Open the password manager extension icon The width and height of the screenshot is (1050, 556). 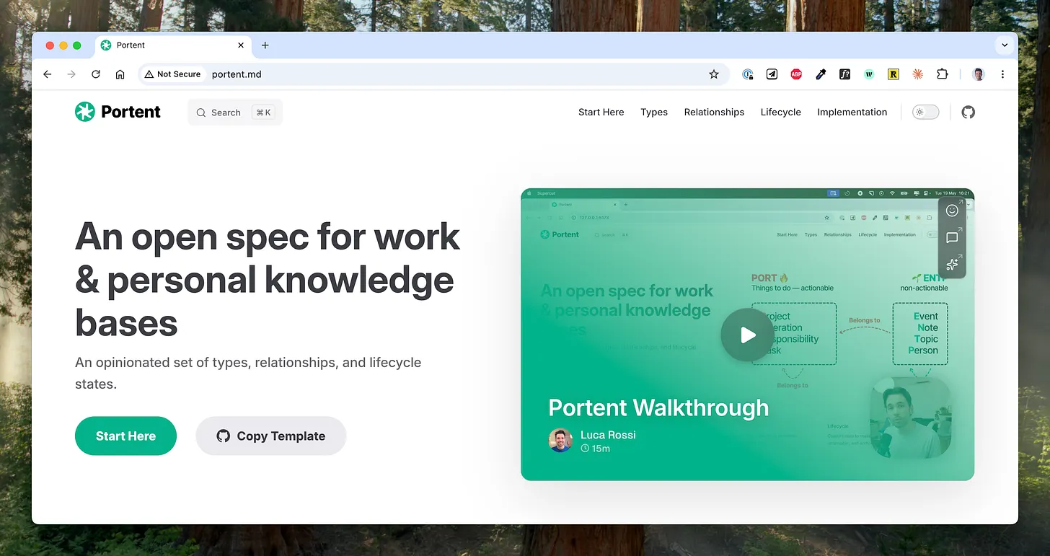click(748, 74)
